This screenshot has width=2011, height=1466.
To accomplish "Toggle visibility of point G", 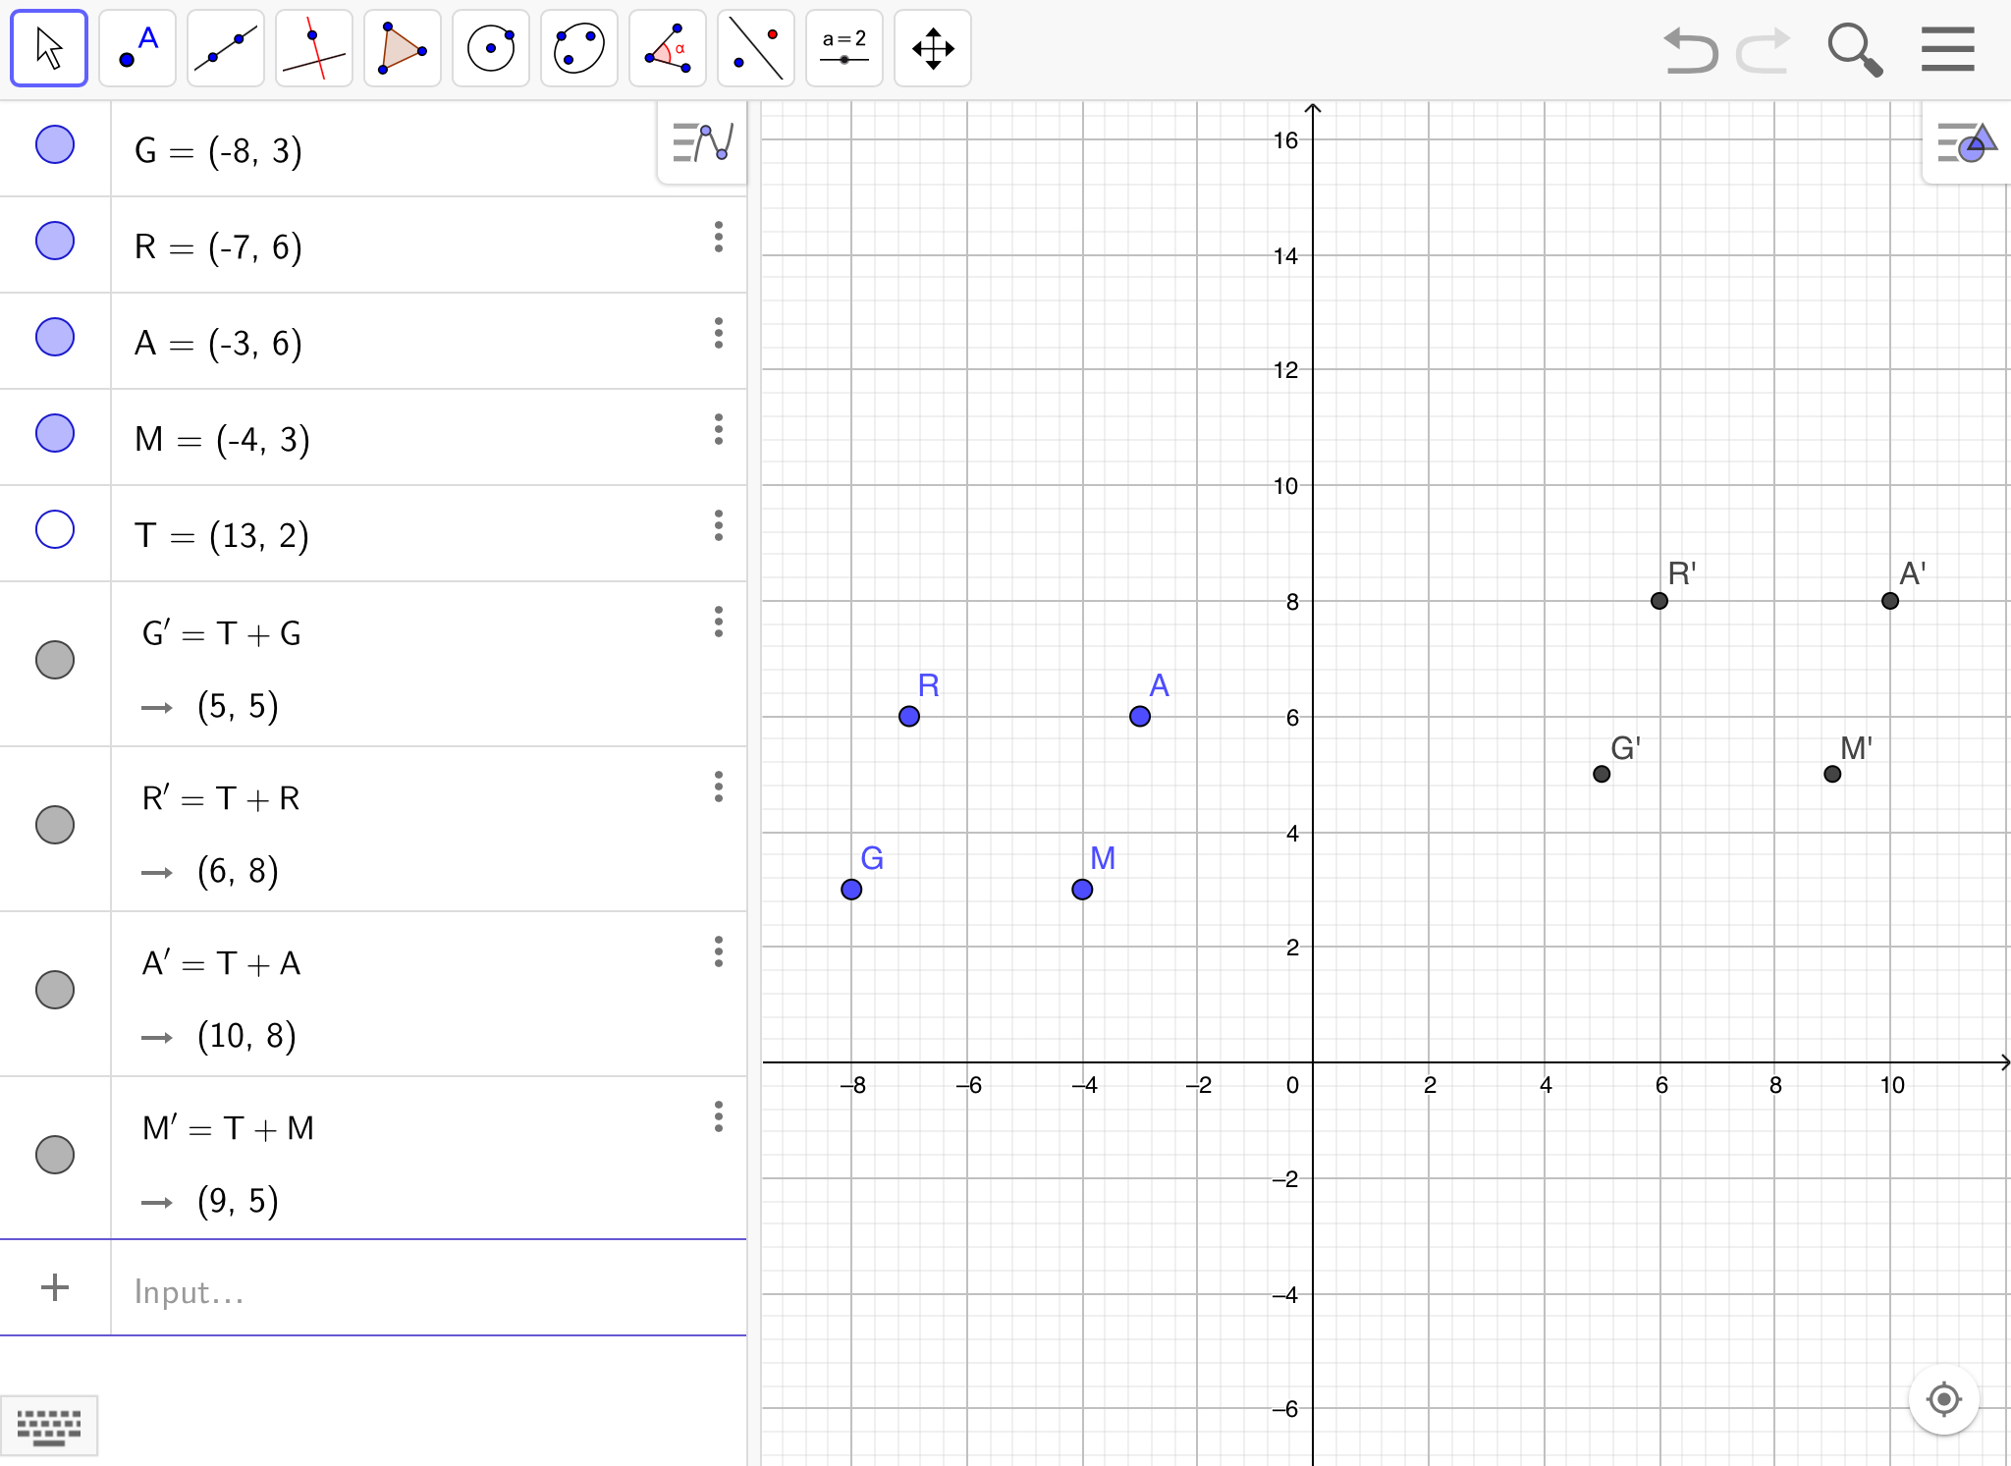I will tap(55, 144).
